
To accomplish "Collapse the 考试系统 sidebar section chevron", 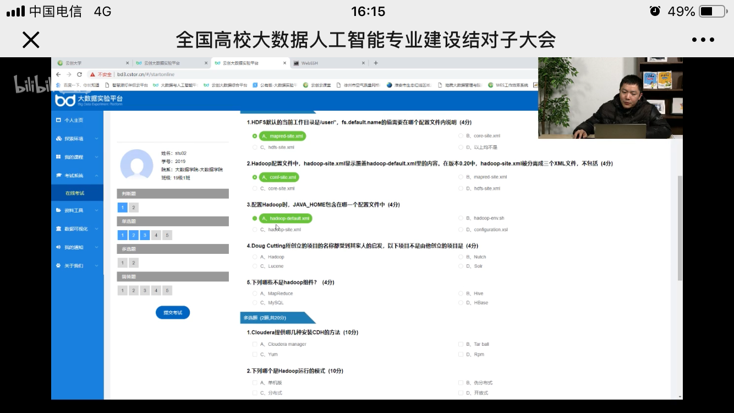I will pyautogui.click(x=96, y=176).
